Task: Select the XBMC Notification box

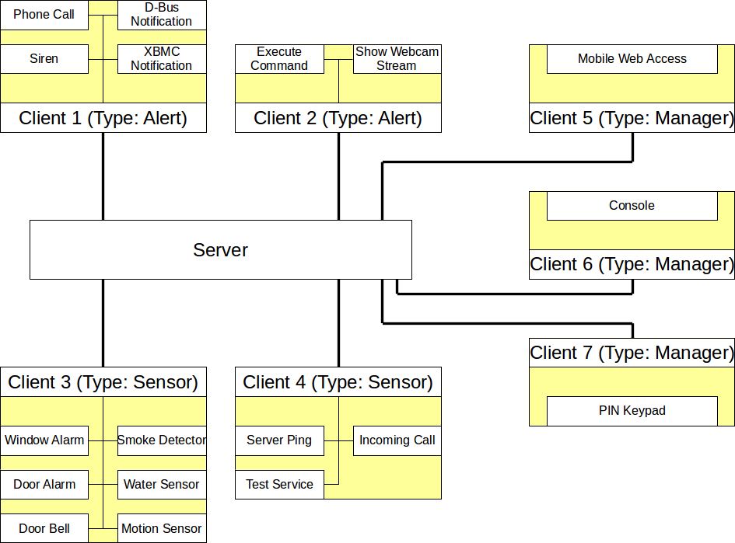Action: (162, 59)
